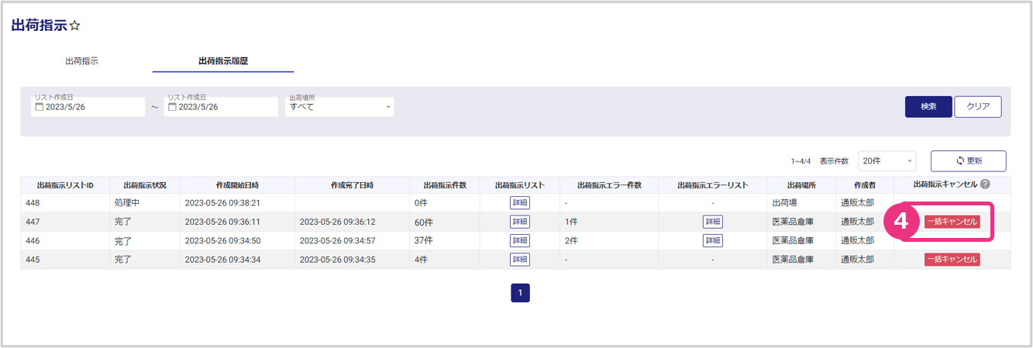Select the 出荷指示履歴 tab
Image resolution: width=1033 pixels, height=348 pixels.
click(x=223, y=60)
